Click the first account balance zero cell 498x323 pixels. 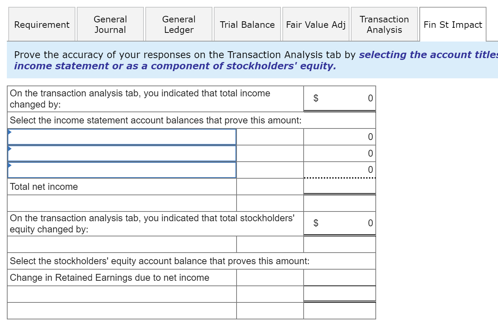point(339,137)
